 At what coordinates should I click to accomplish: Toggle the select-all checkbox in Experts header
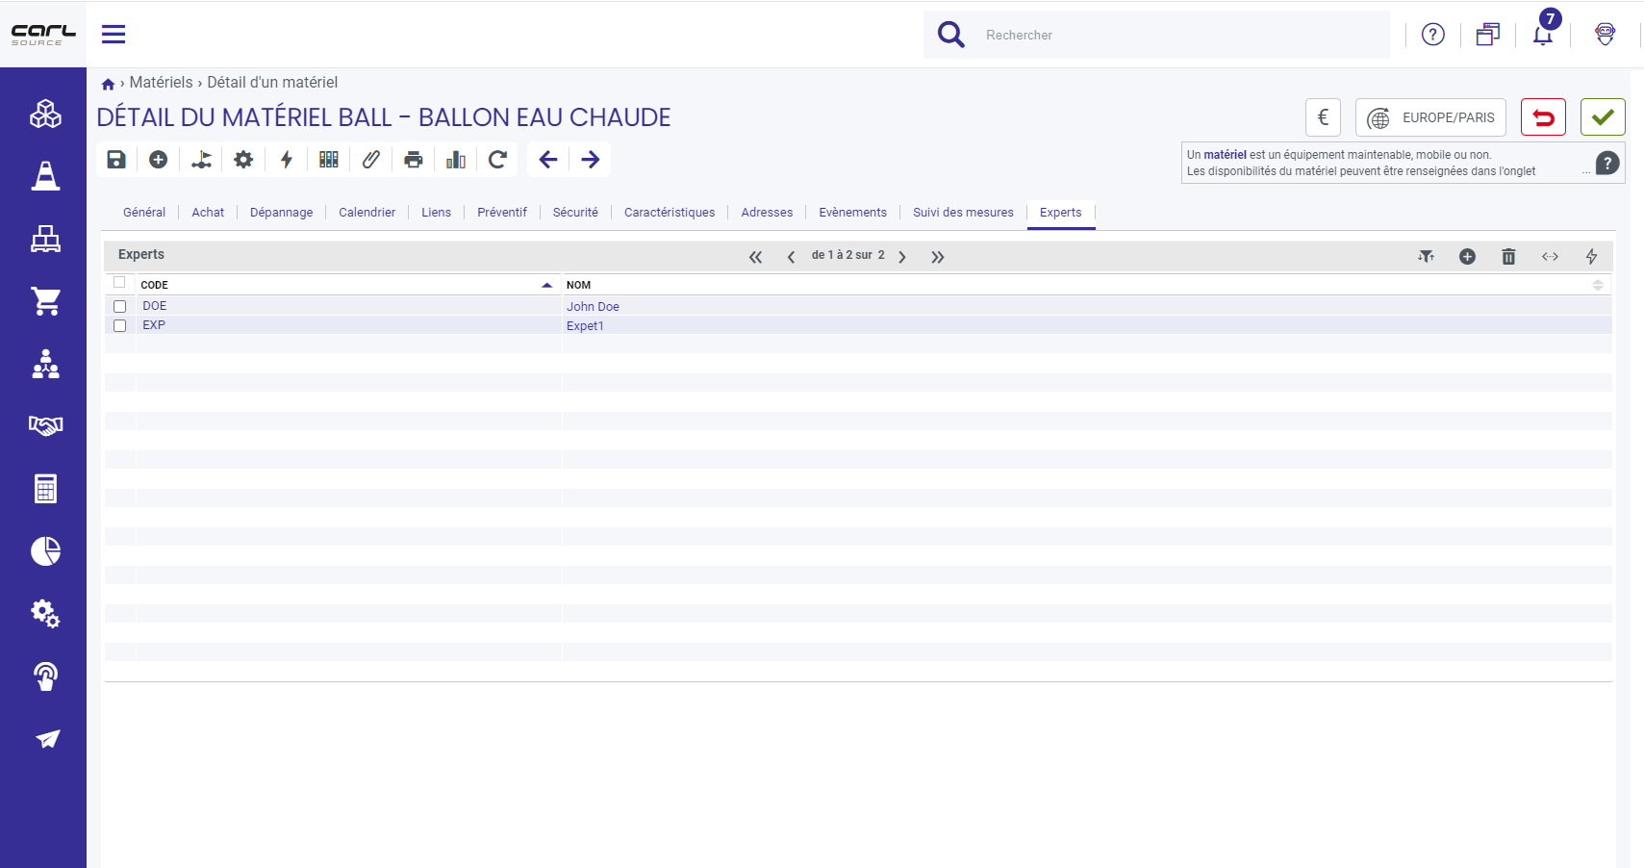pos(119,283)
